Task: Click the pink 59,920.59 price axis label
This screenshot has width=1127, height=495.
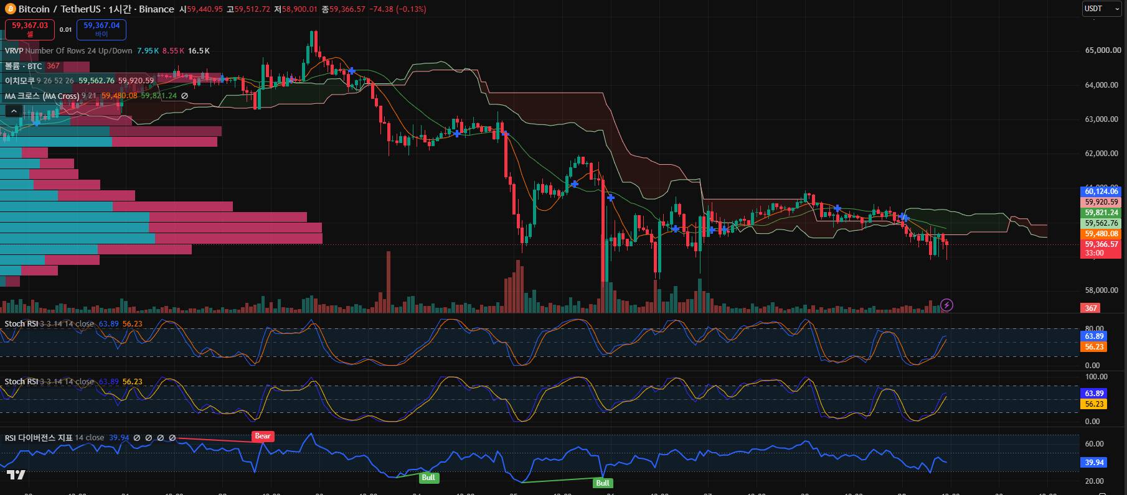Action: 1101,202
